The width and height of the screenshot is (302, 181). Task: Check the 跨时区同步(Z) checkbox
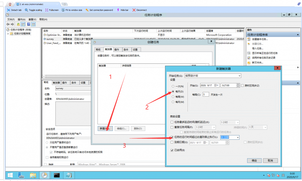242,85
